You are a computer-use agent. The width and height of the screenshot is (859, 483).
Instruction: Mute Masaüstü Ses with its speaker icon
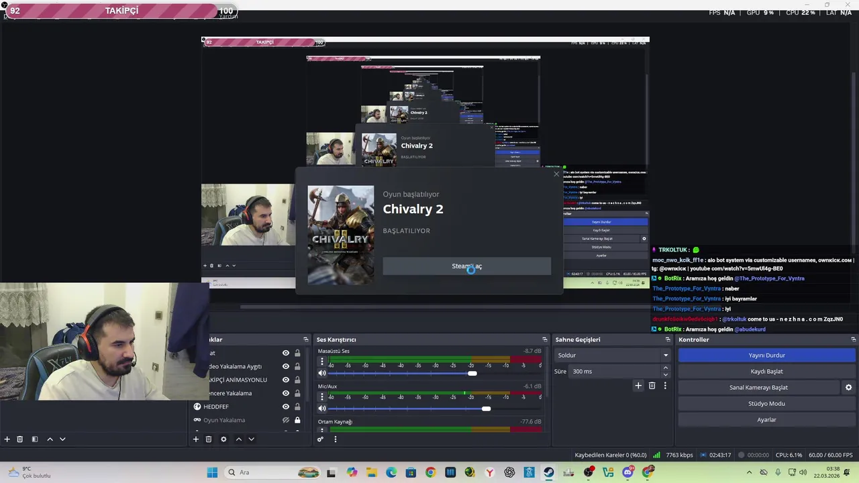click(322, 373)
